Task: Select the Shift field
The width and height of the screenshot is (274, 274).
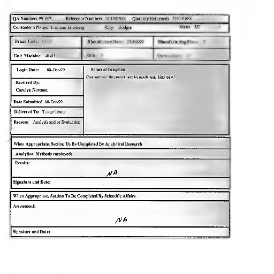Action: click(118, 55)
